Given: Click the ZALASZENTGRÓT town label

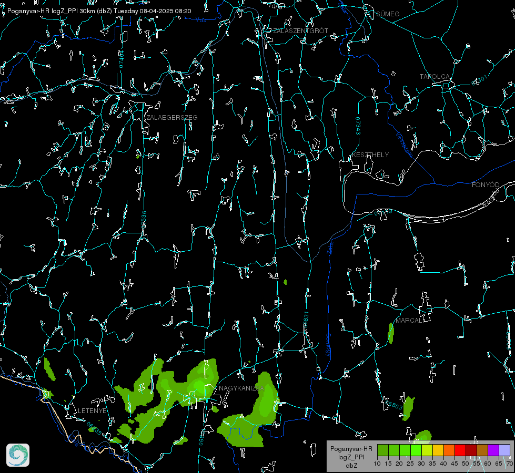Looking at the screenshot, I should click(300, 30).
